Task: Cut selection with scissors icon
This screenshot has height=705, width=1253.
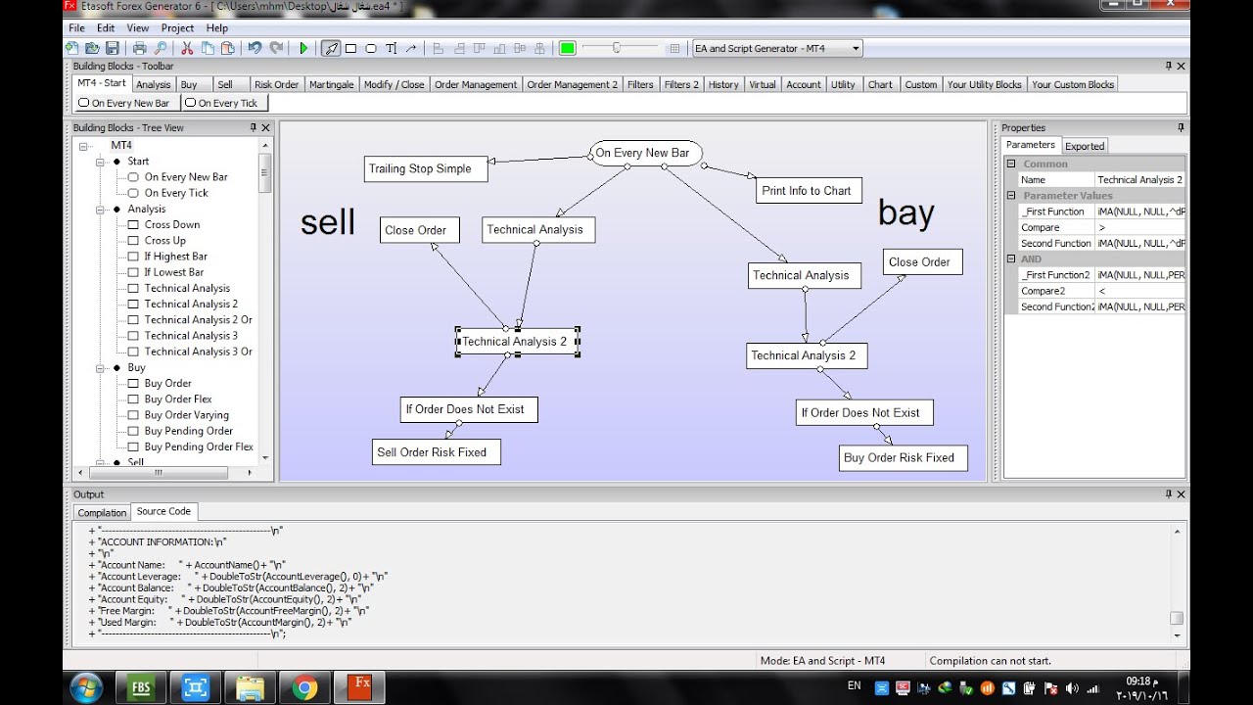Action: 187,48
